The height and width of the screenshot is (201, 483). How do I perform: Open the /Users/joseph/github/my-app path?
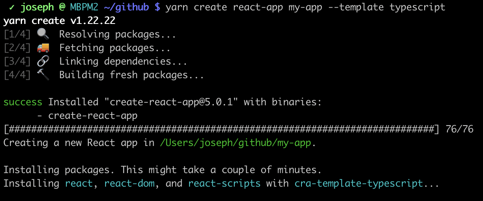(236, 143)
